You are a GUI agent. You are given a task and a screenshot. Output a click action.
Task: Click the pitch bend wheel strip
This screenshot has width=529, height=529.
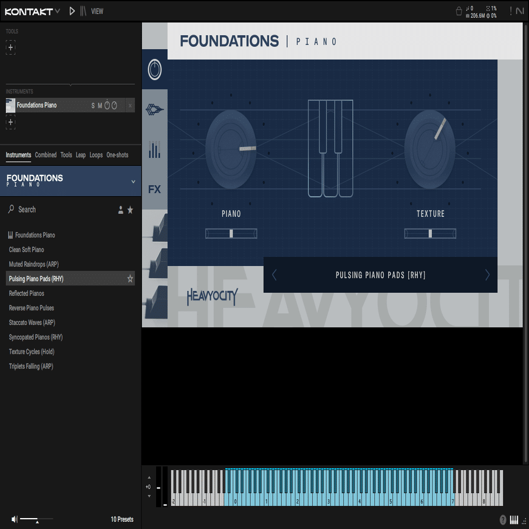tap(159, 487)
